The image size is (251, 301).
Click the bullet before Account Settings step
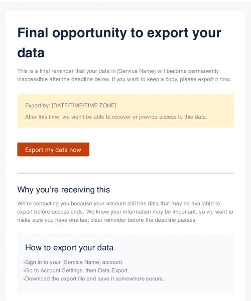click(24, 271)
